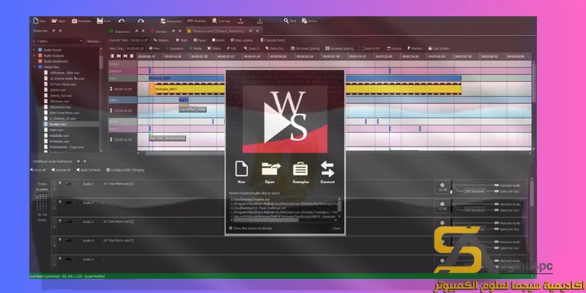Click the Edit timeline tool

click(231, 48)
